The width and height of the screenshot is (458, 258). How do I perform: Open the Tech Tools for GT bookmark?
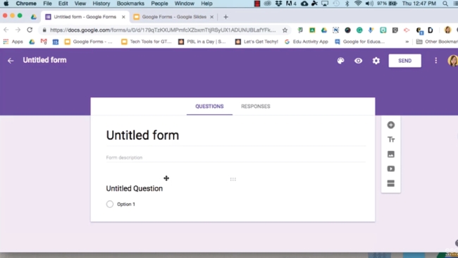click(x=147, y=42)
